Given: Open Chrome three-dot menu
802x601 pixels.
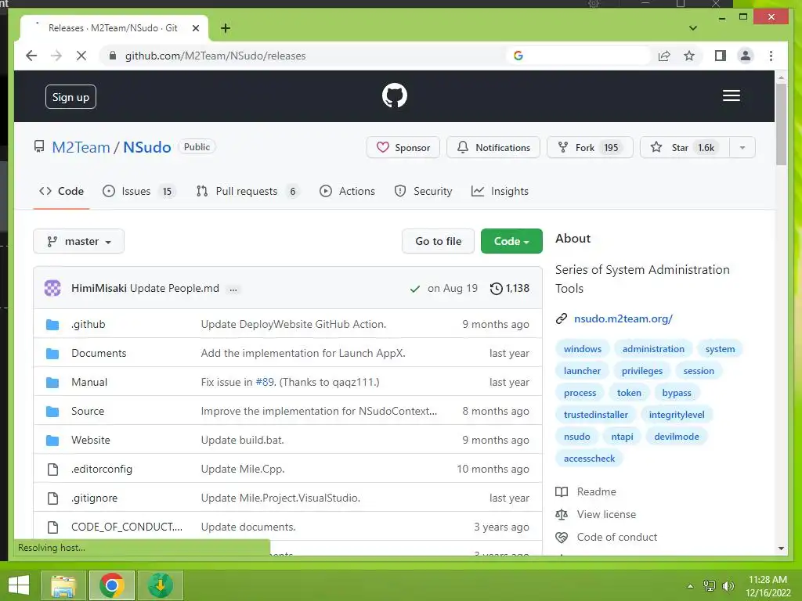Looking at the screenshot, I should (771, 56).
